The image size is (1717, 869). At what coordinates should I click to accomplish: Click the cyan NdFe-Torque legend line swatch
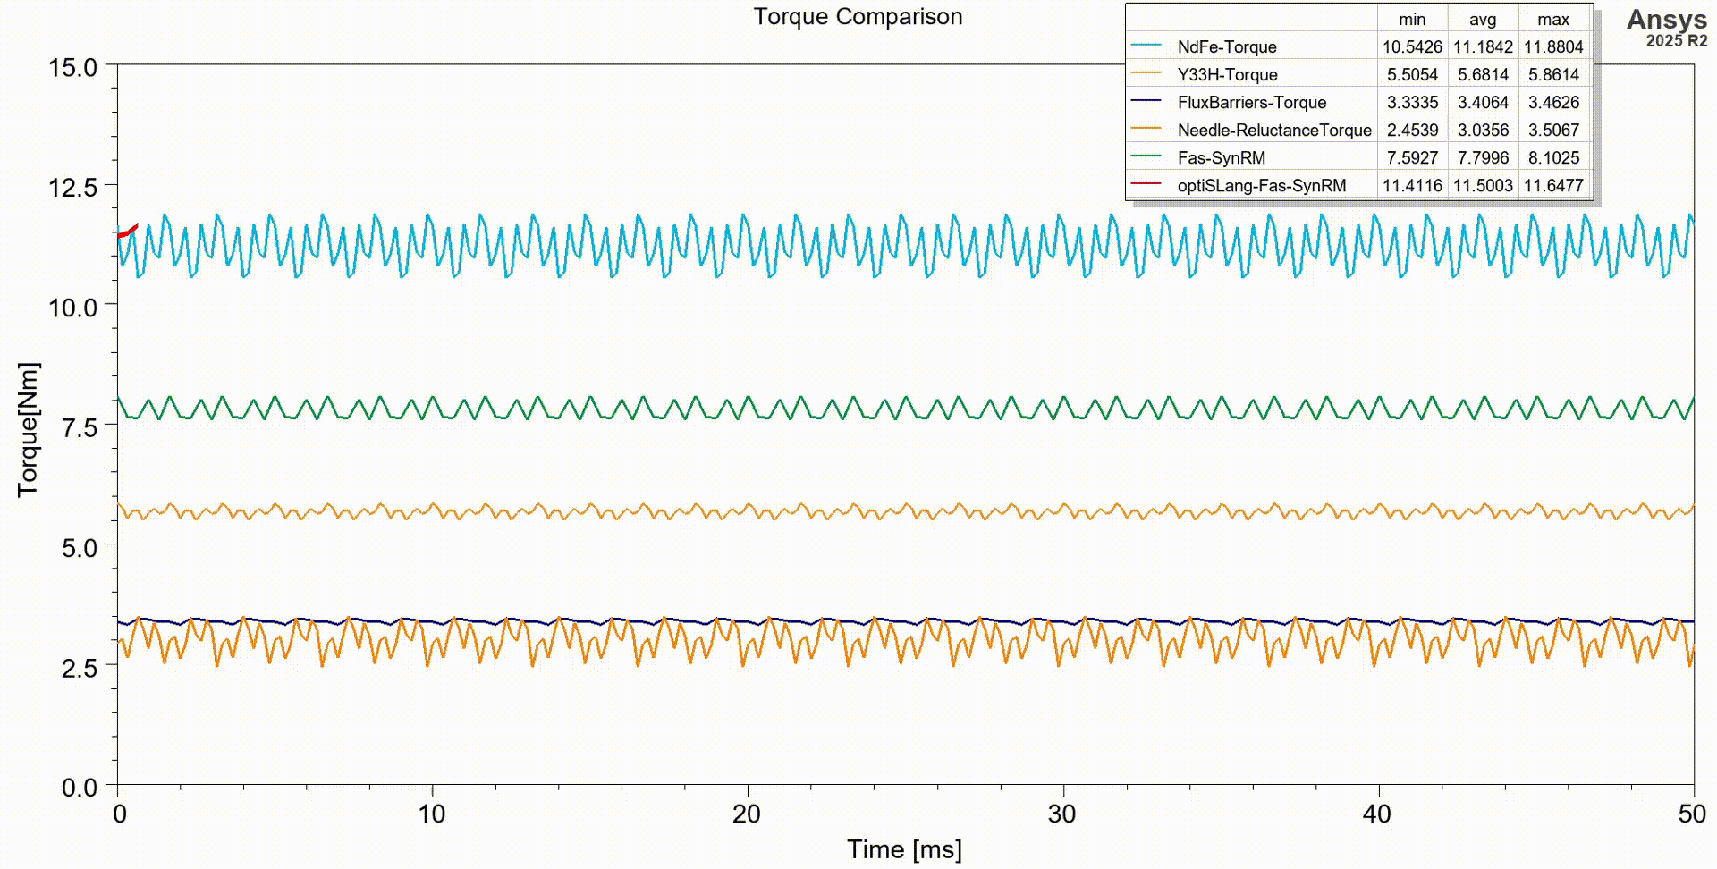pos(1146,46)
